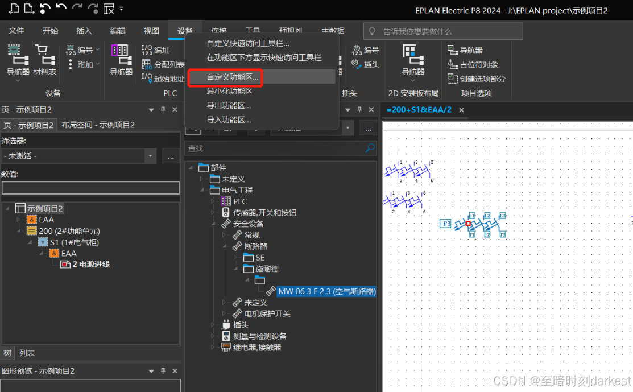
Task: Choose 自定义功能区... from the menu
Action: 262,77
